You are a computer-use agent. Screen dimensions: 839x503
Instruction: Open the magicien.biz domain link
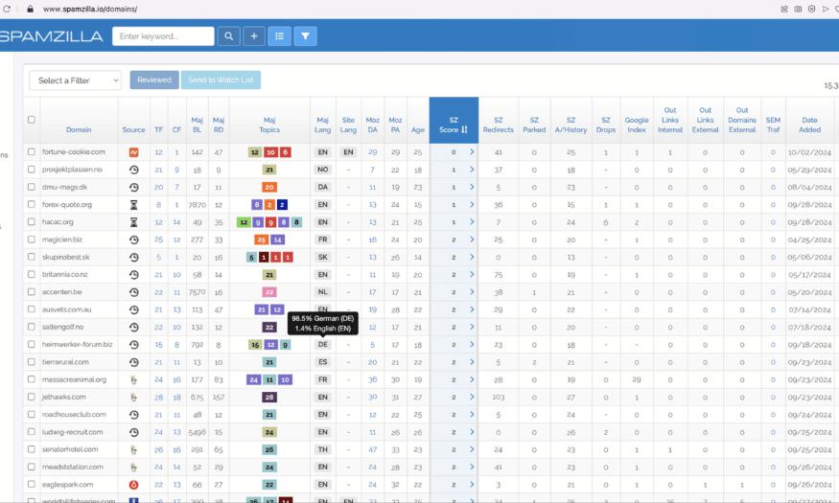(62, 240)
